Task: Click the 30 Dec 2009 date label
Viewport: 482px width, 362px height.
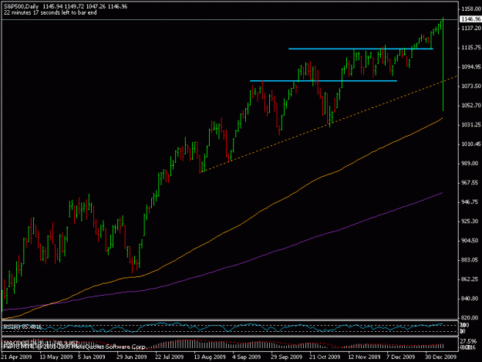Action: coord(441,357)
